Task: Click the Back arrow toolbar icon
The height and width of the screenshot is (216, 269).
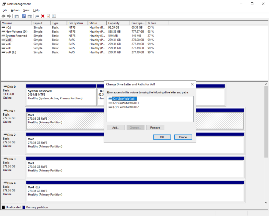Action: click(3, 16)
